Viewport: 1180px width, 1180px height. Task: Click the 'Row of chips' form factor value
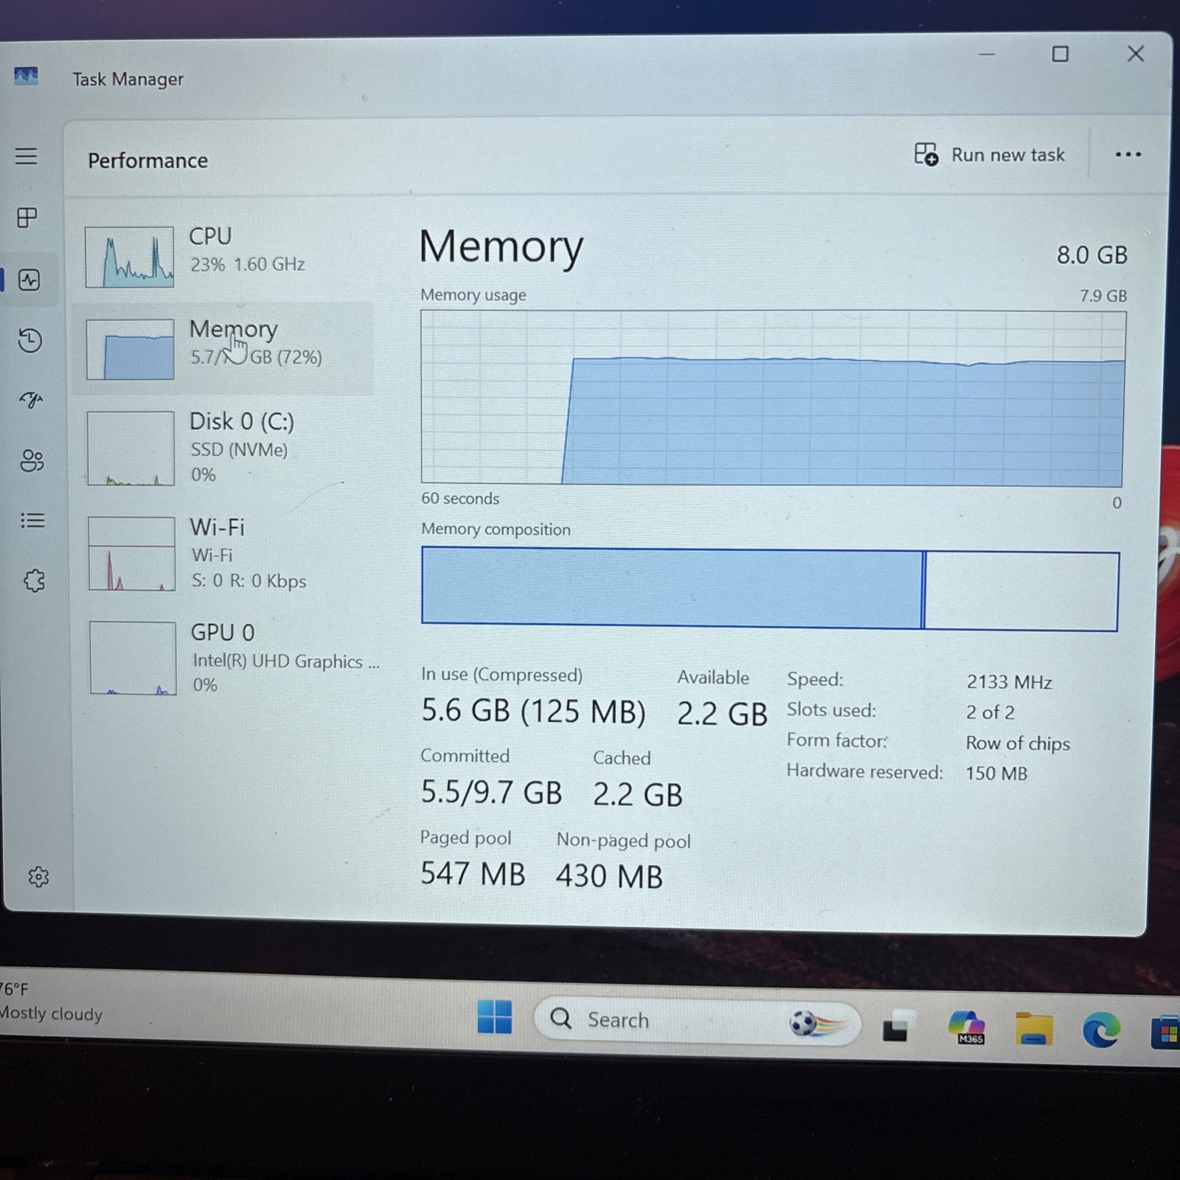(x=1018, y=743)
